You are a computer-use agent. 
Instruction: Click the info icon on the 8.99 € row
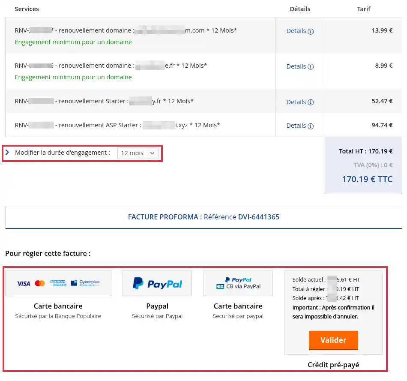point(311,67)
